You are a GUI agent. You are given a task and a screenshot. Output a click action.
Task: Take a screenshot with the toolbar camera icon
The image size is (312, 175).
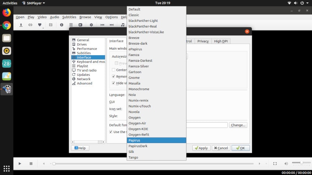(x=50, y=25)
